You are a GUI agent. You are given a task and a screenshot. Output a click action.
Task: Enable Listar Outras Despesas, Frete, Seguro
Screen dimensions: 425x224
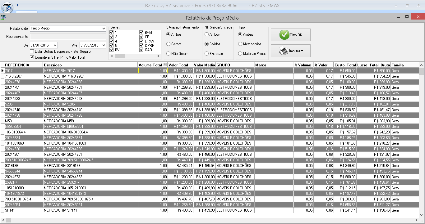(32, 52)
